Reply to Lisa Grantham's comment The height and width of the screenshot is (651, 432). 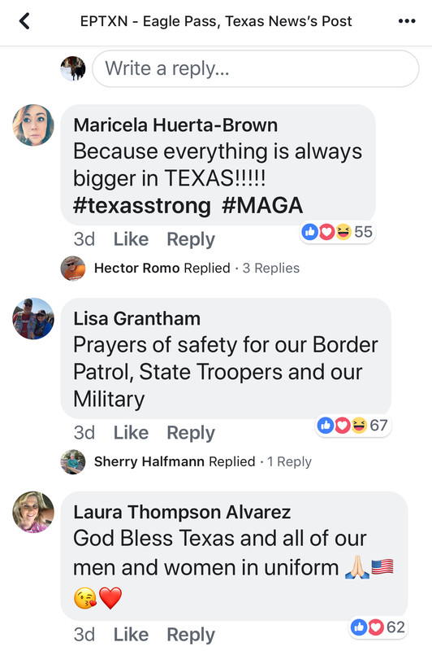coord(191,433)
